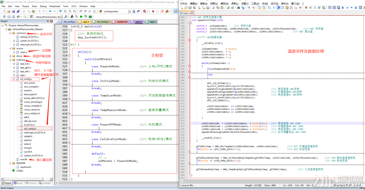Screen dimensions: 365x190
Task: Click Notepad++ Find binoculars icon
Action: (238, 8)
